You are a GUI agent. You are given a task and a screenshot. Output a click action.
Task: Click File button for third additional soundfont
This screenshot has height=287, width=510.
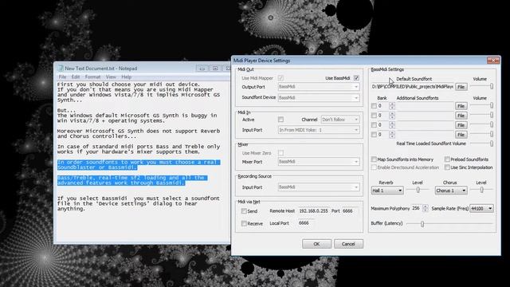[x=461, y=125]
